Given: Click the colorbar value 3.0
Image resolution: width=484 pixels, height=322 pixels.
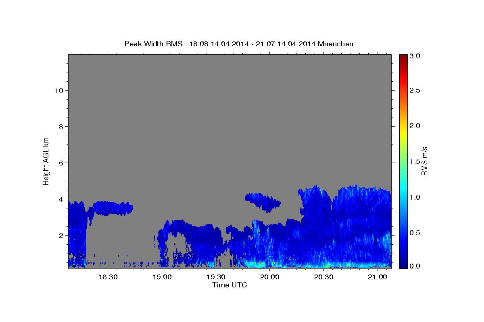Looking at the screenshot, I should (x=415, y=56).
